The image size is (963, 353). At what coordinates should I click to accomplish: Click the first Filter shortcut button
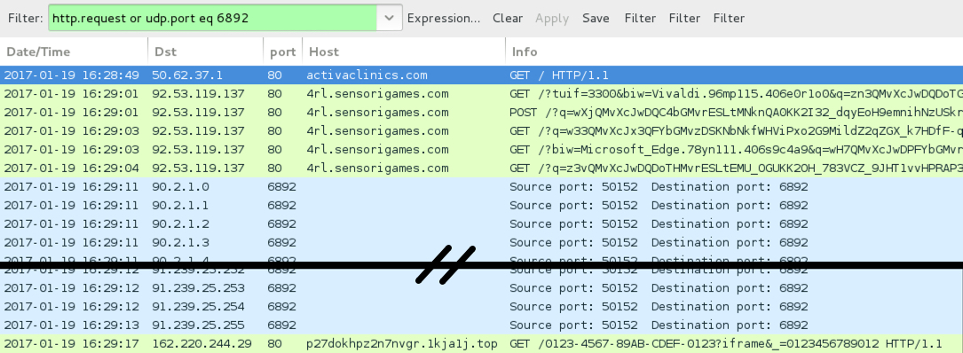[640, 18]
